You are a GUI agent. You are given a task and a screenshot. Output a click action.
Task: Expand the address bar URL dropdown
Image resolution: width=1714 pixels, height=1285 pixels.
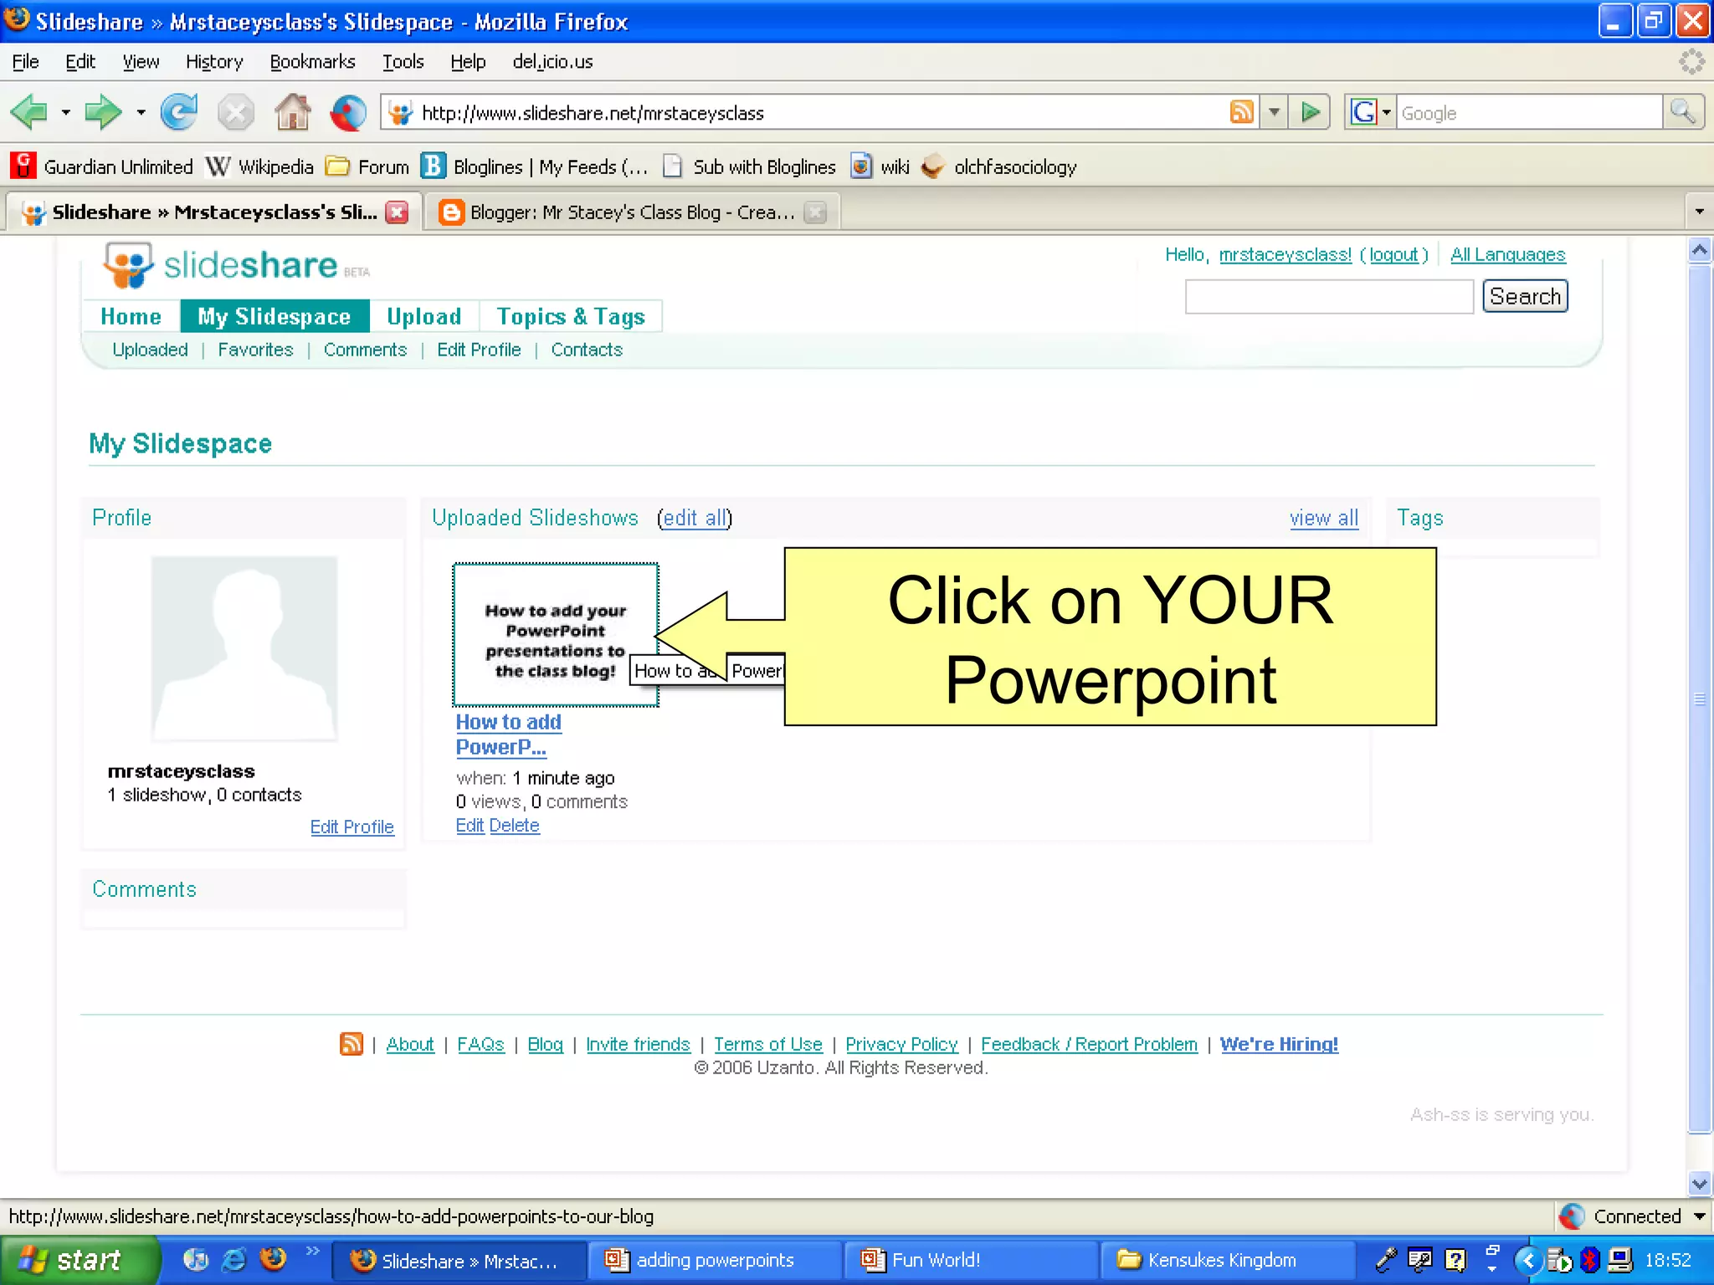[1273, 112]
